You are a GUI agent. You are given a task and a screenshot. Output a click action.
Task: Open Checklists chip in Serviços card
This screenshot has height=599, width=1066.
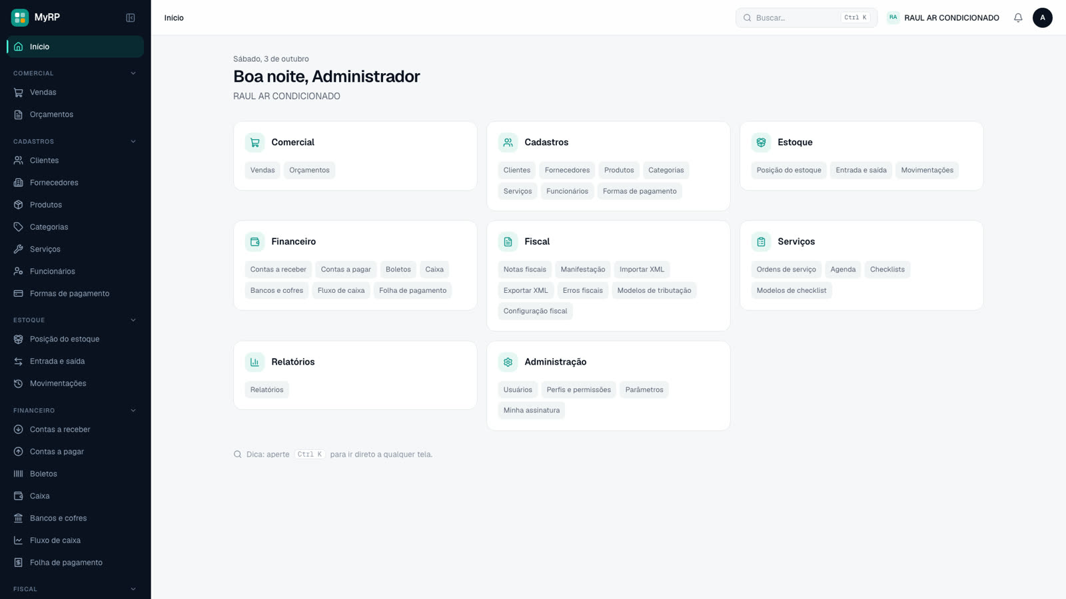pos(887,270)
